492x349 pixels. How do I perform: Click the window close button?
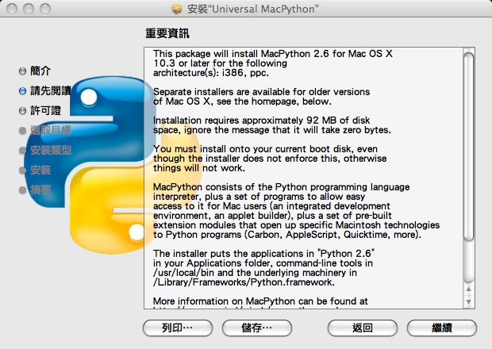point(12,9)
